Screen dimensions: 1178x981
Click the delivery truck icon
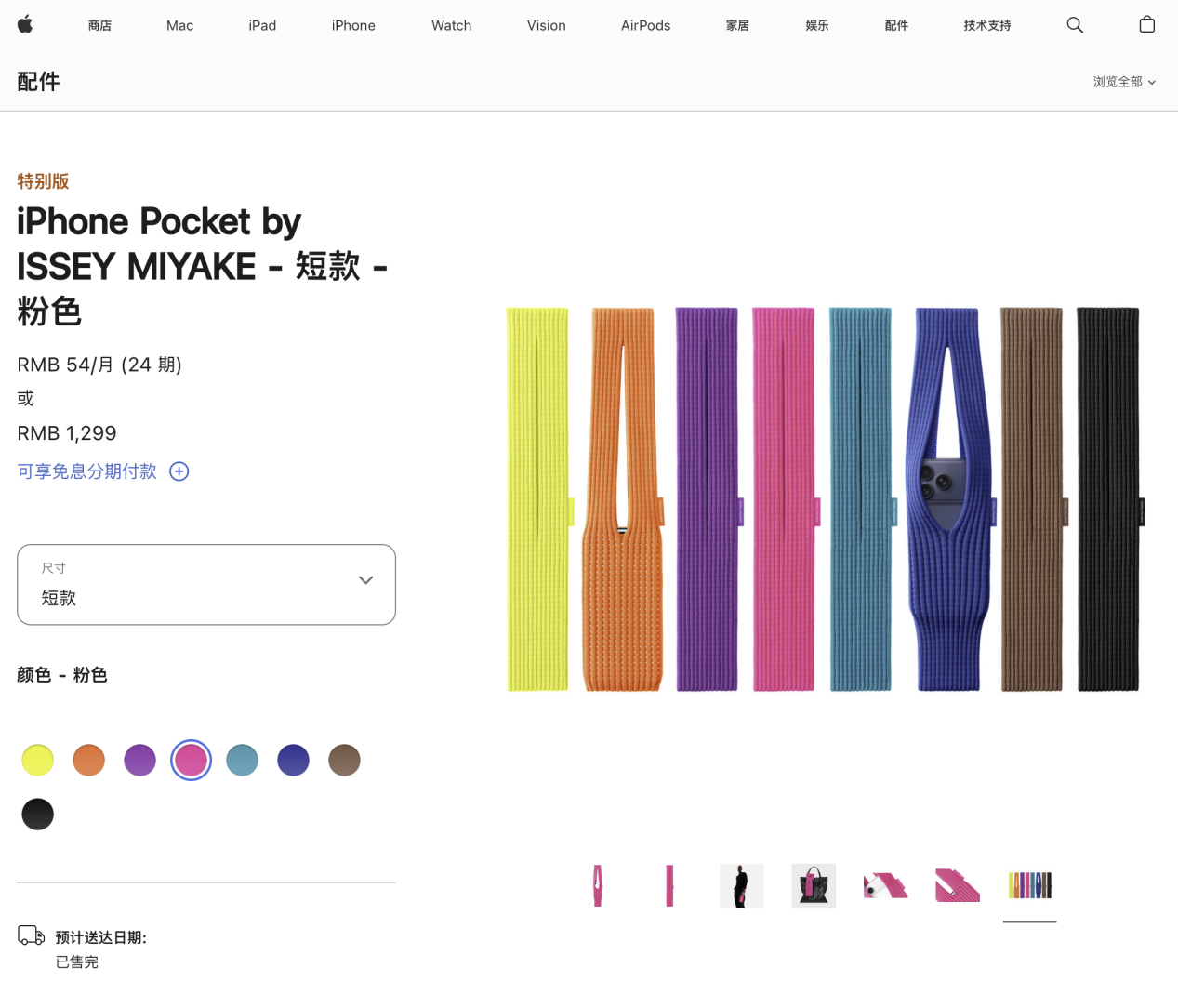(x=32, y=935)
